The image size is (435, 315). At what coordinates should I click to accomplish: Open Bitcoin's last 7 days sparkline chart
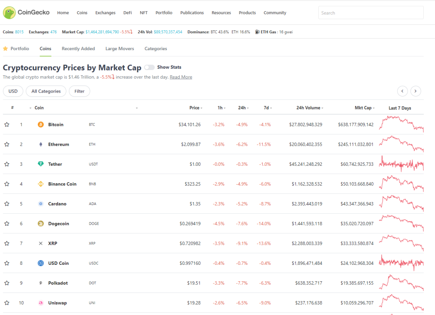(x=401, y=124)
